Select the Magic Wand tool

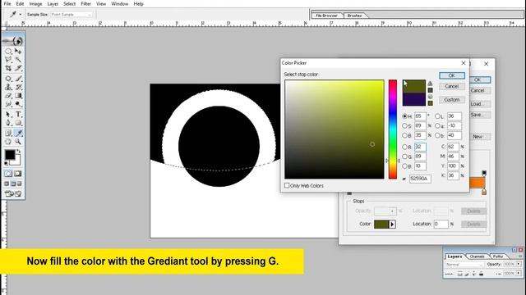[18, 60]
